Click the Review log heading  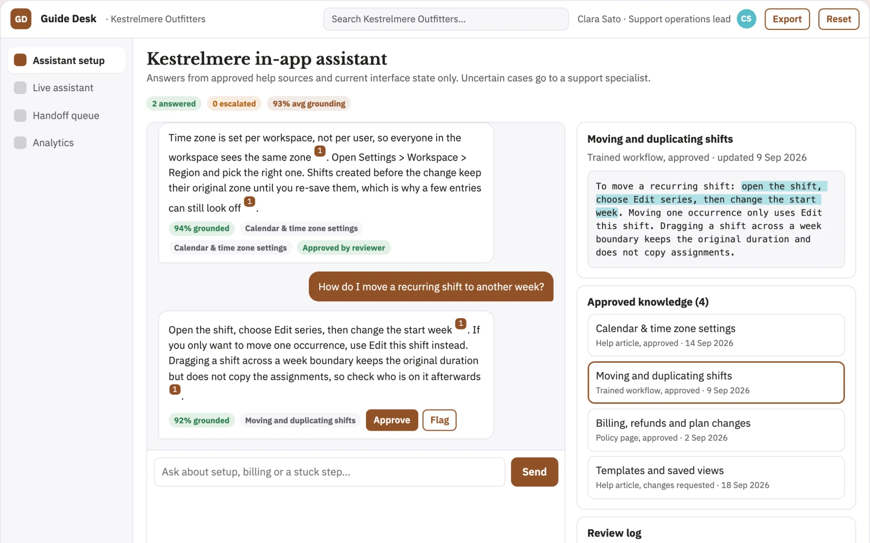tap(614, 533)
